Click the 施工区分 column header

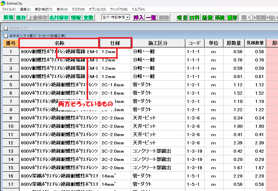coord(158,43)
